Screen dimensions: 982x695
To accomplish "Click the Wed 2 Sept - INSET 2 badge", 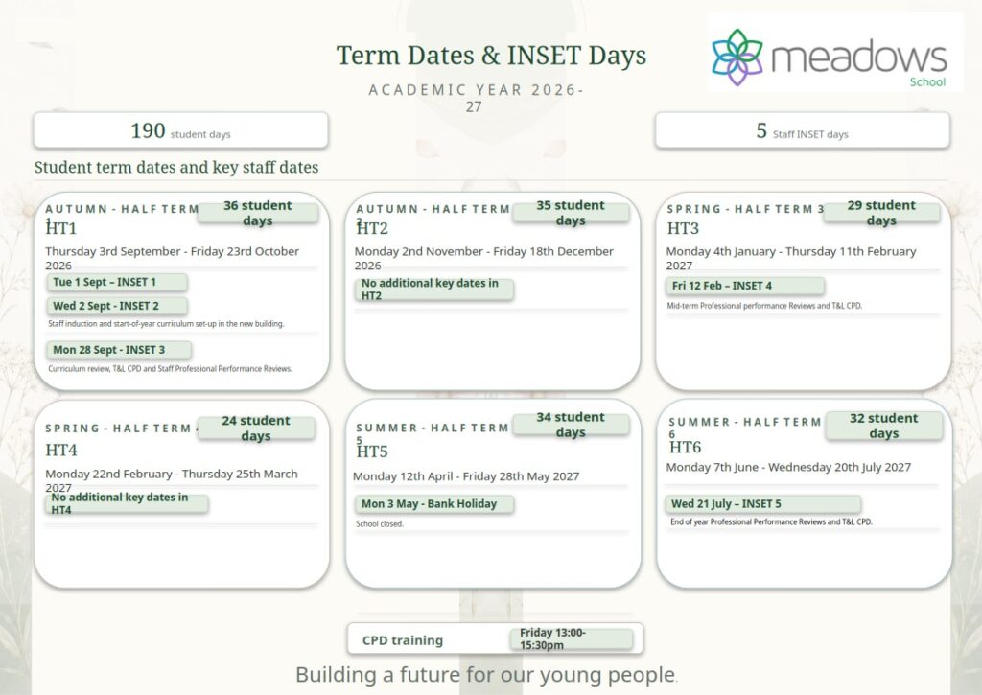I will pyautogui.click(x=117, y=306).
